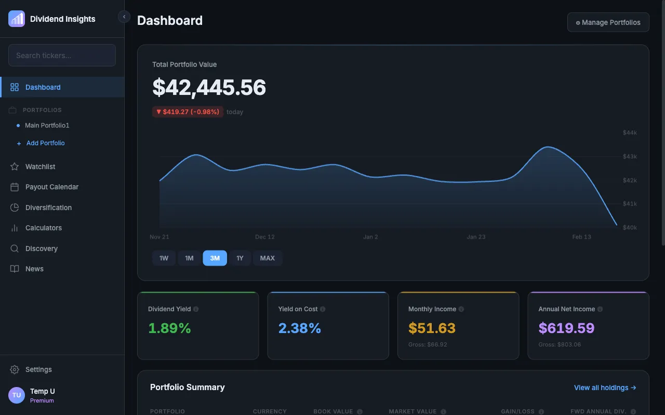The width and height of the screenshot is (665, 415).
Task: Click the Search tickers input field
Action: [62, 56]
